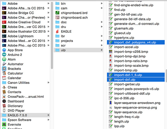
Task: Click the App Store icon
Action: pyautogui.click(x=4, y=50)
